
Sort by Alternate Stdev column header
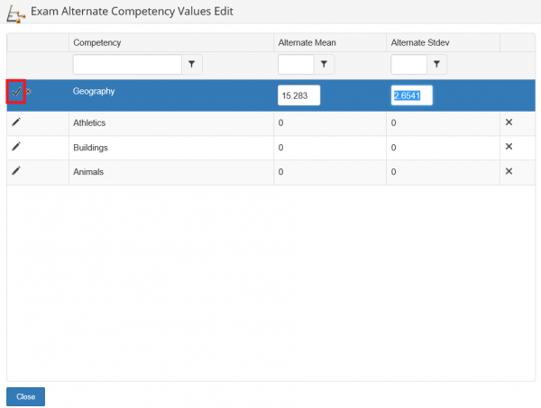coord(420,42)
